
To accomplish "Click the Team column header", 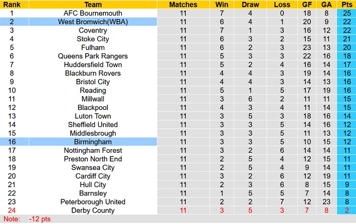I will click(x=93, y=5).
